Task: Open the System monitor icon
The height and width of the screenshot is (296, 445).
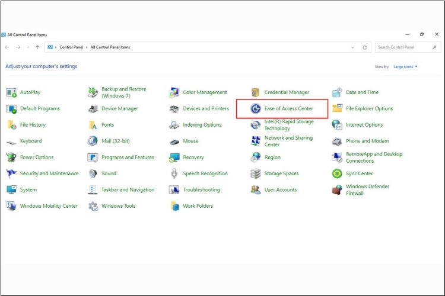Action: coord(11,190)
